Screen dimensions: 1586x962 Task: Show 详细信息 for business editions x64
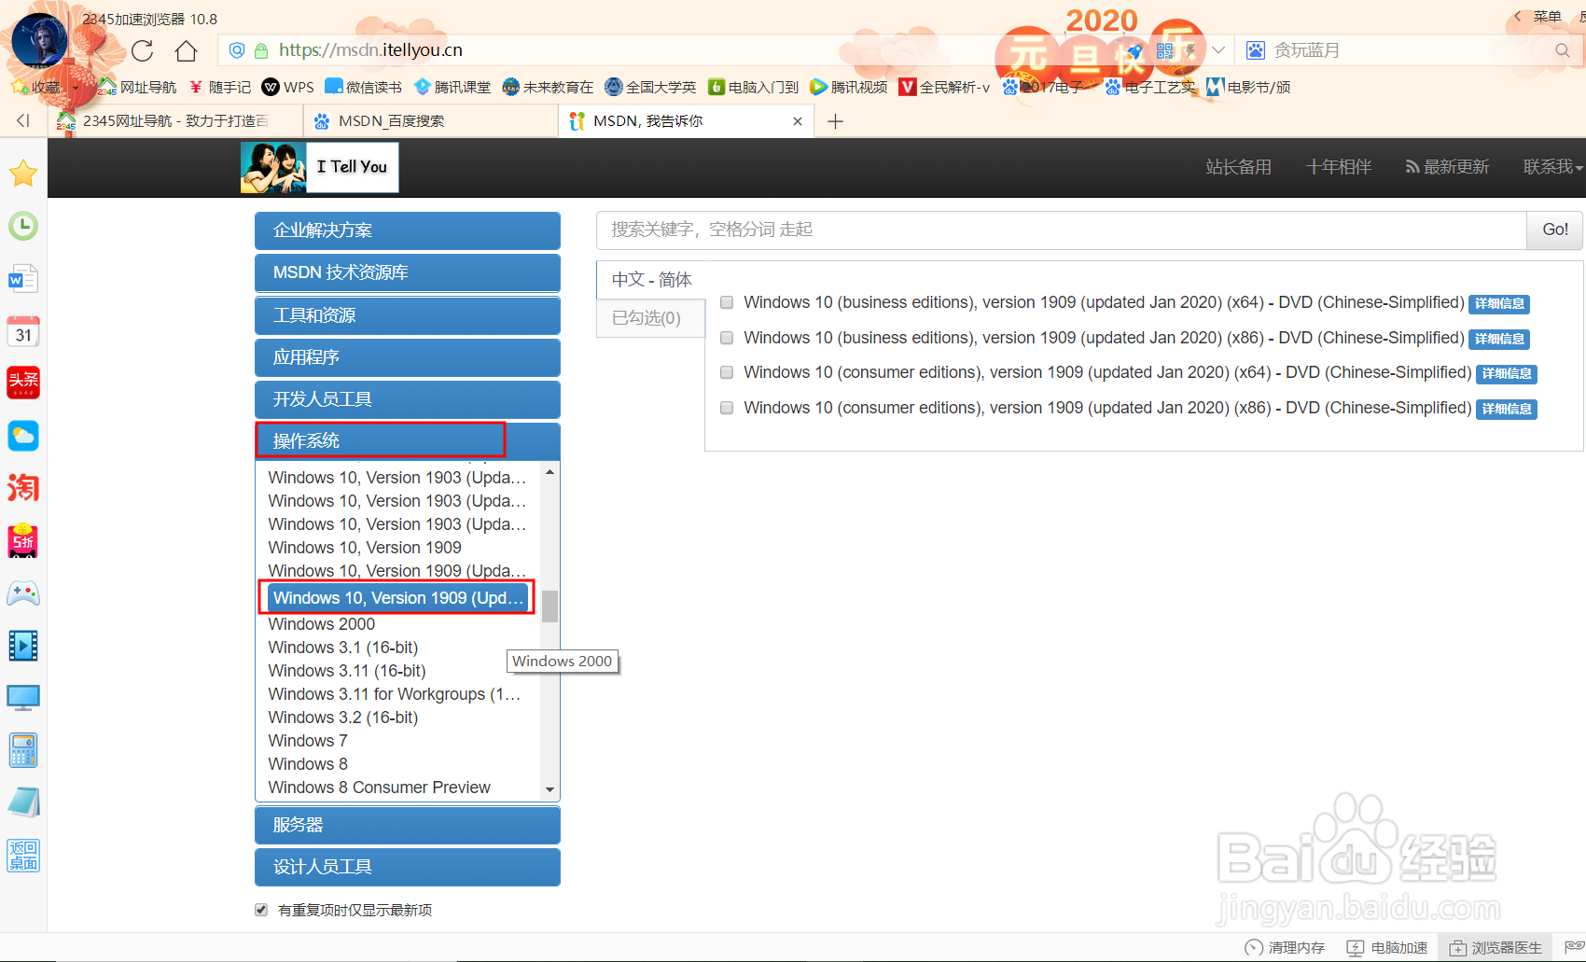point(1499,303)
